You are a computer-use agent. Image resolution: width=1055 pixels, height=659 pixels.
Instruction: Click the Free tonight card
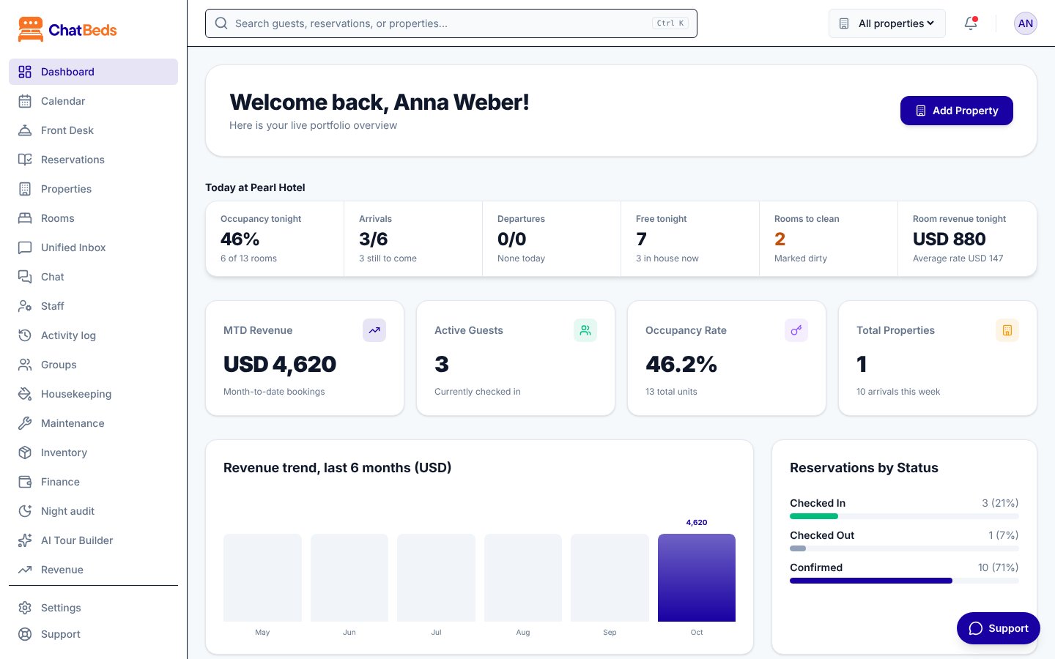pos(690,239)
